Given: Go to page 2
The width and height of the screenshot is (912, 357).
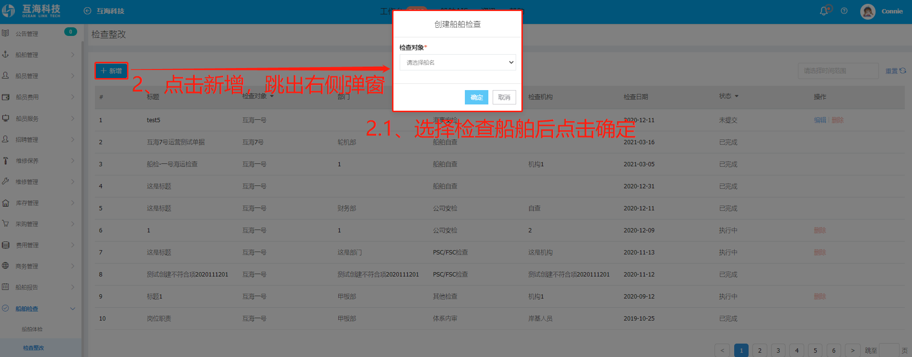Looking at the screenshot, I should point(760,350).
